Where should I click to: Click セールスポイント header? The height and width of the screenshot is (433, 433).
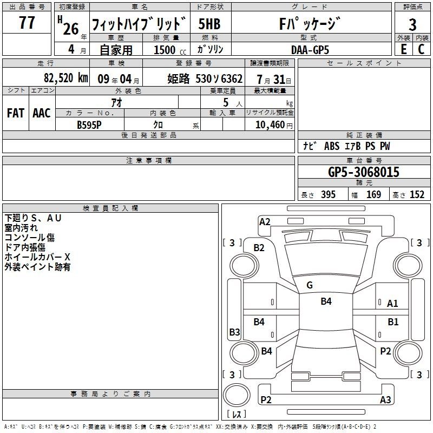pyautogui.click(x=364, y=63)
